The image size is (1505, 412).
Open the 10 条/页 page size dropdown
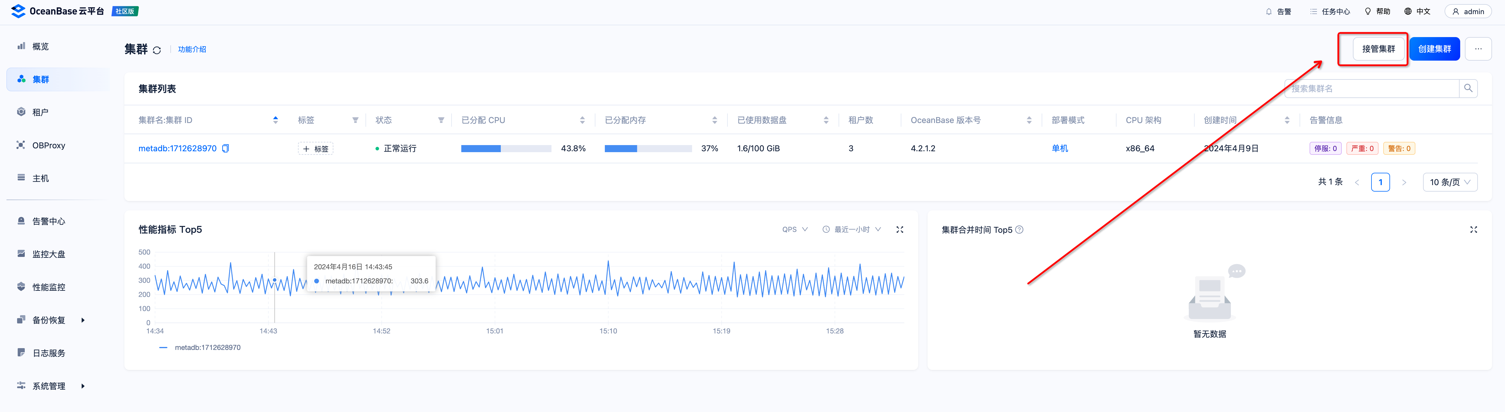click(x=1450, y=182)
